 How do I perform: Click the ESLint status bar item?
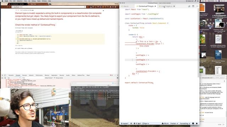[165, 123]
